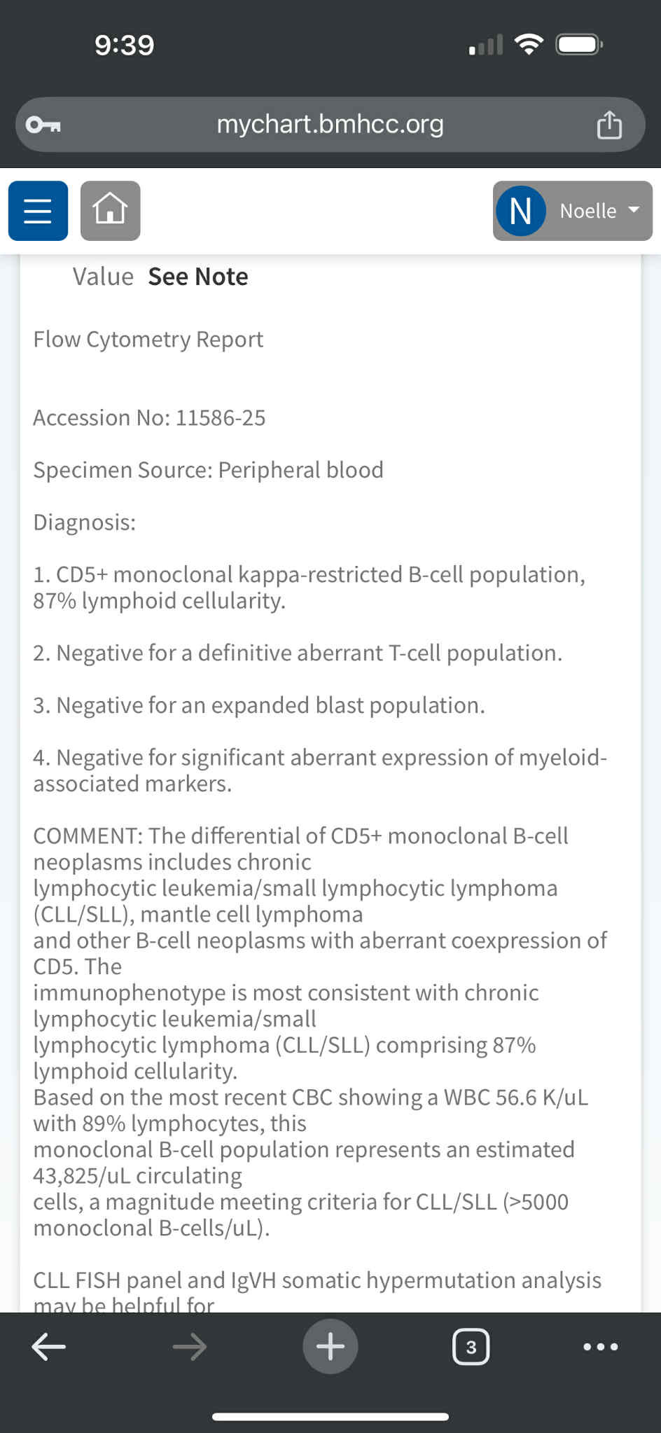
Task: Tap the Accession No 11586-25 line
Action: tap(149, 418)
